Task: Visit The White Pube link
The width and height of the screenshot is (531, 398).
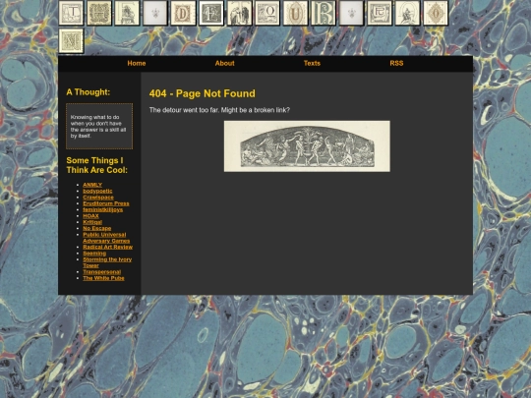Action: pyautogui.click(x=103, y=278)
